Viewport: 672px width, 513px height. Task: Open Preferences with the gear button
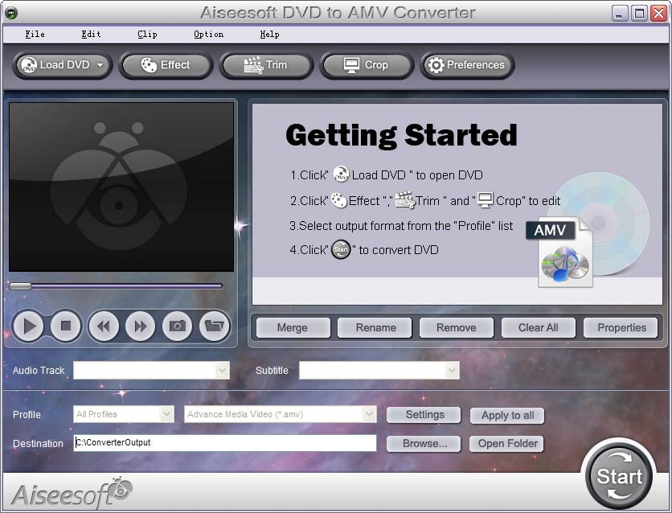(x=467, y=65)
